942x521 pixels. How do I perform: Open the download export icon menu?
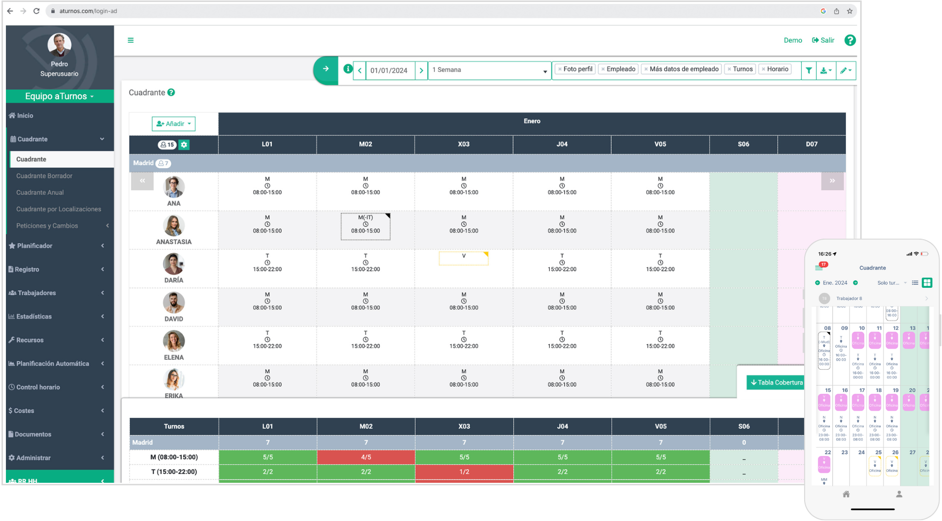point(825,70)
